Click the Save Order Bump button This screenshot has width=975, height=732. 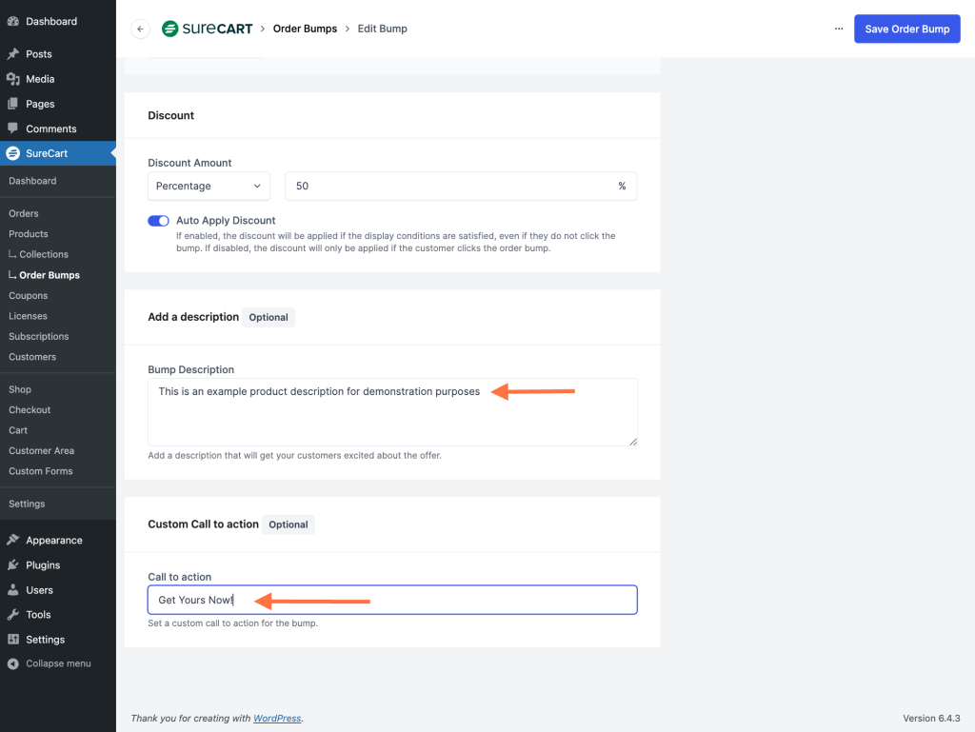tap(906, 29)
